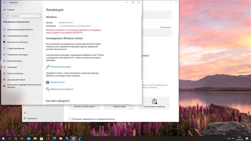Click the stopwatch icon for Воспроизвести проблему
251x141 pixels.
click(x=154, y=101)
